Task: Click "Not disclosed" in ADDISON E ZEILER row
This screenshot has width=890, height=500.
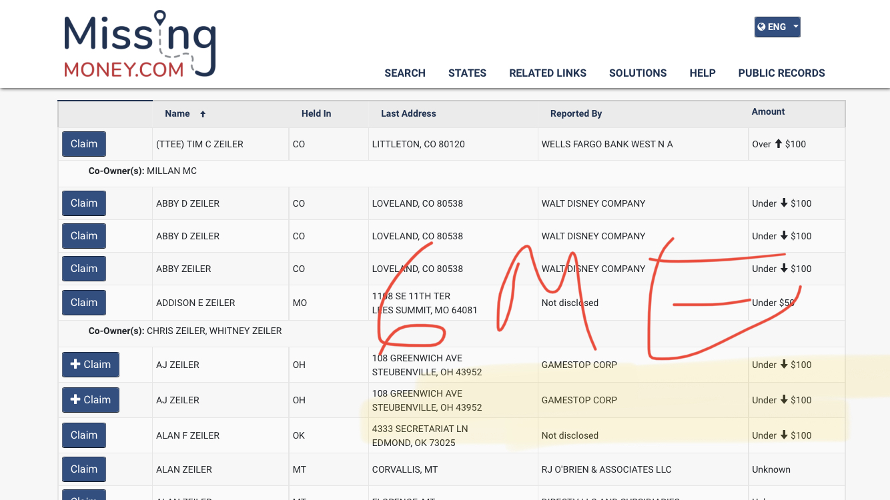Action: (x=570, y=303)
